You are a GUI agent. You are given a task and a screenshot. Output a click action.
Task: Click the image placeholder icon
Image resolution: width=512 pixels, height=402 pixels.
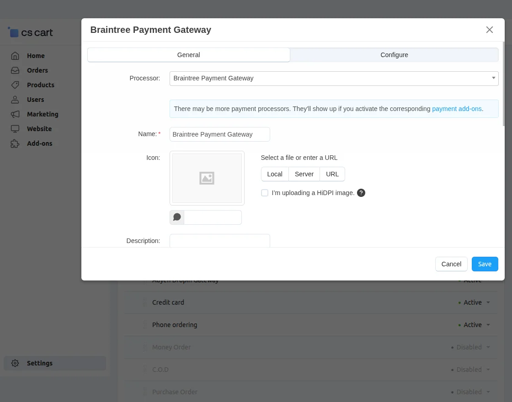click(x=207, y=178)
